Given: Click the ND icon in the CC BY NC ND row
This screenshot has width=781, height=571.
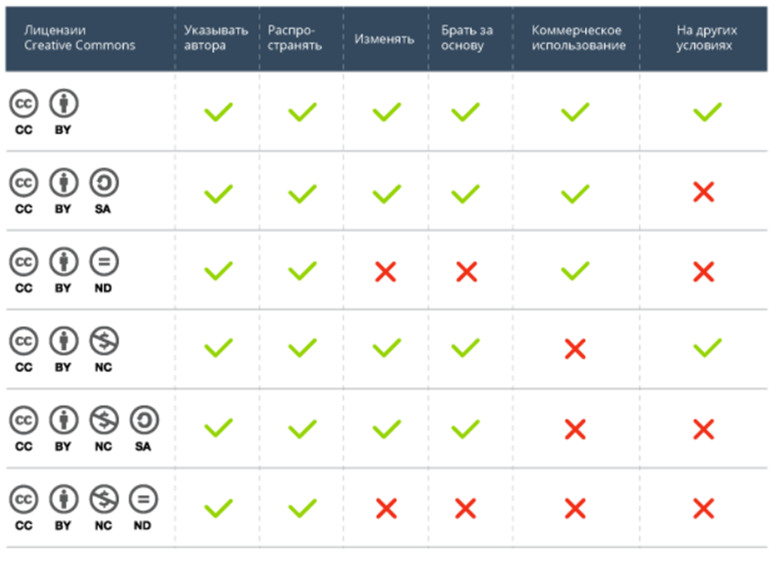Looking at the screenshot, I should pyautogui.click(x=143, y=499).
